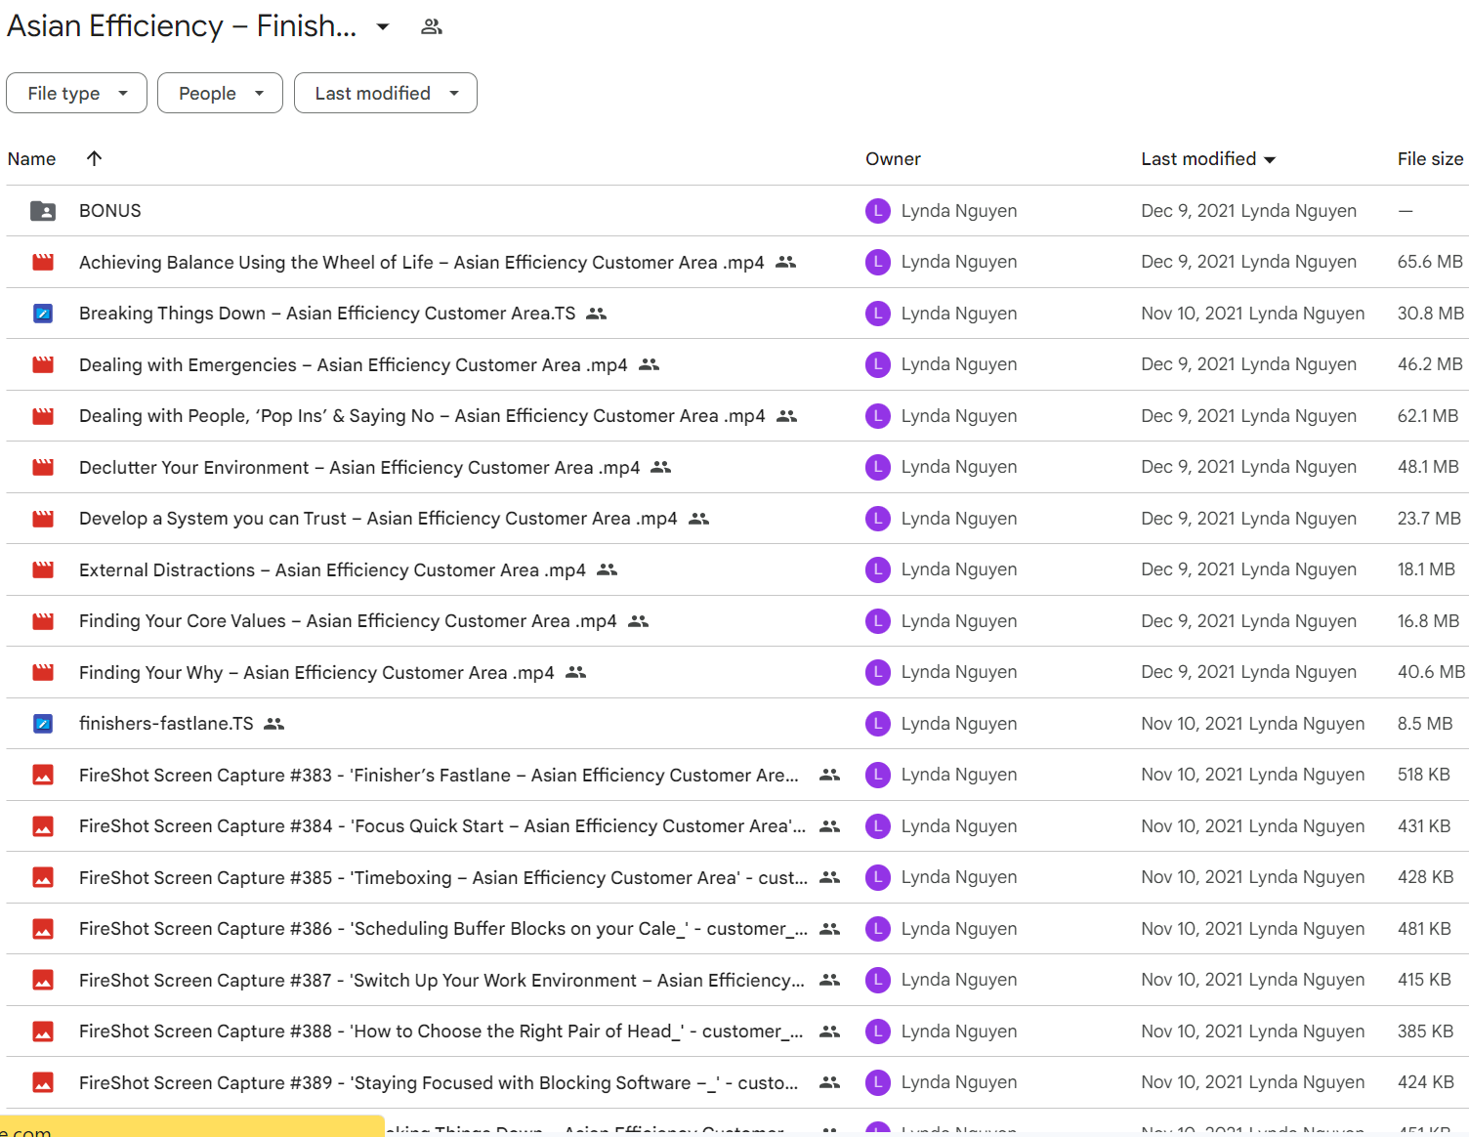Click image icon for FireShot Capture #389
Screen dimensions: 1469x1137
(43, 1082)
